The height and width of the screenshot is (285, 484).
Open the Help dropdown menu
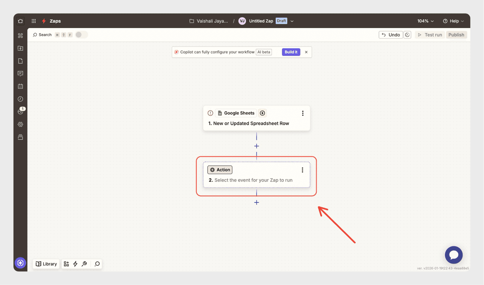coord(453,21)
